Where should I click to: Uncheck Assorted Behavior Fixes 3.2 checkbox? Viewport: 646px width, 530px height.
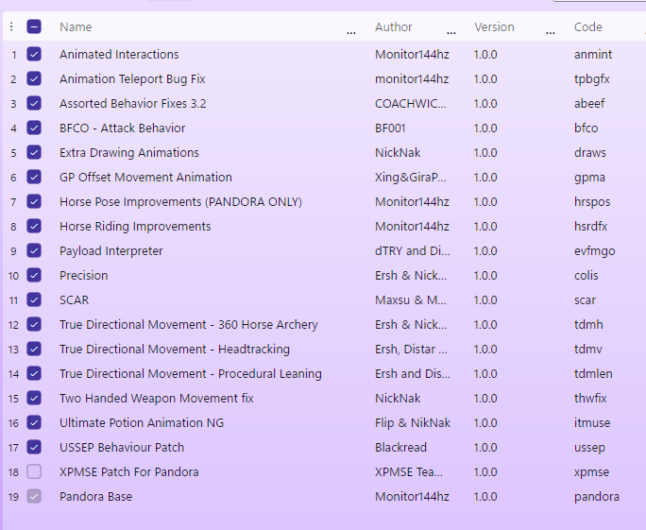coord(34,103)
